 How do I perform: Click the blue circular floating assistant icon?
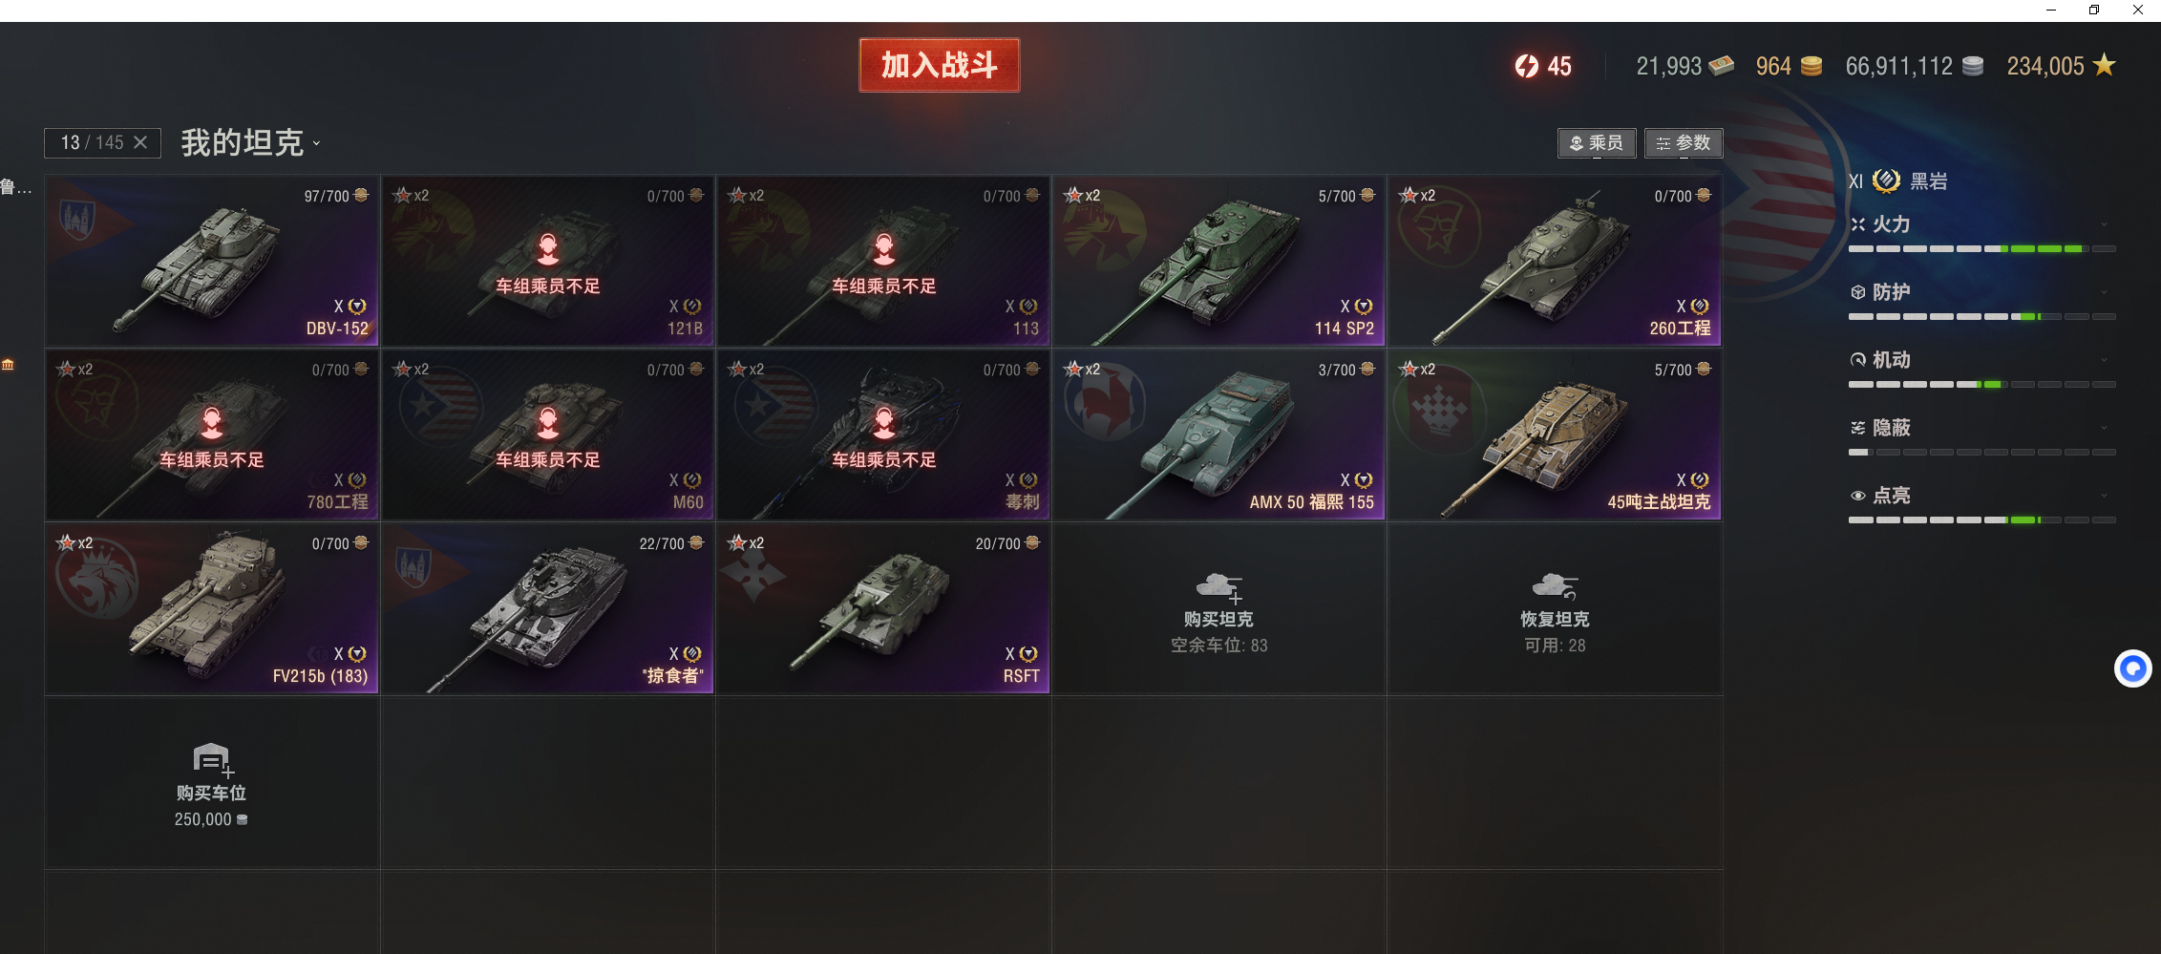tap(2132, 668)
